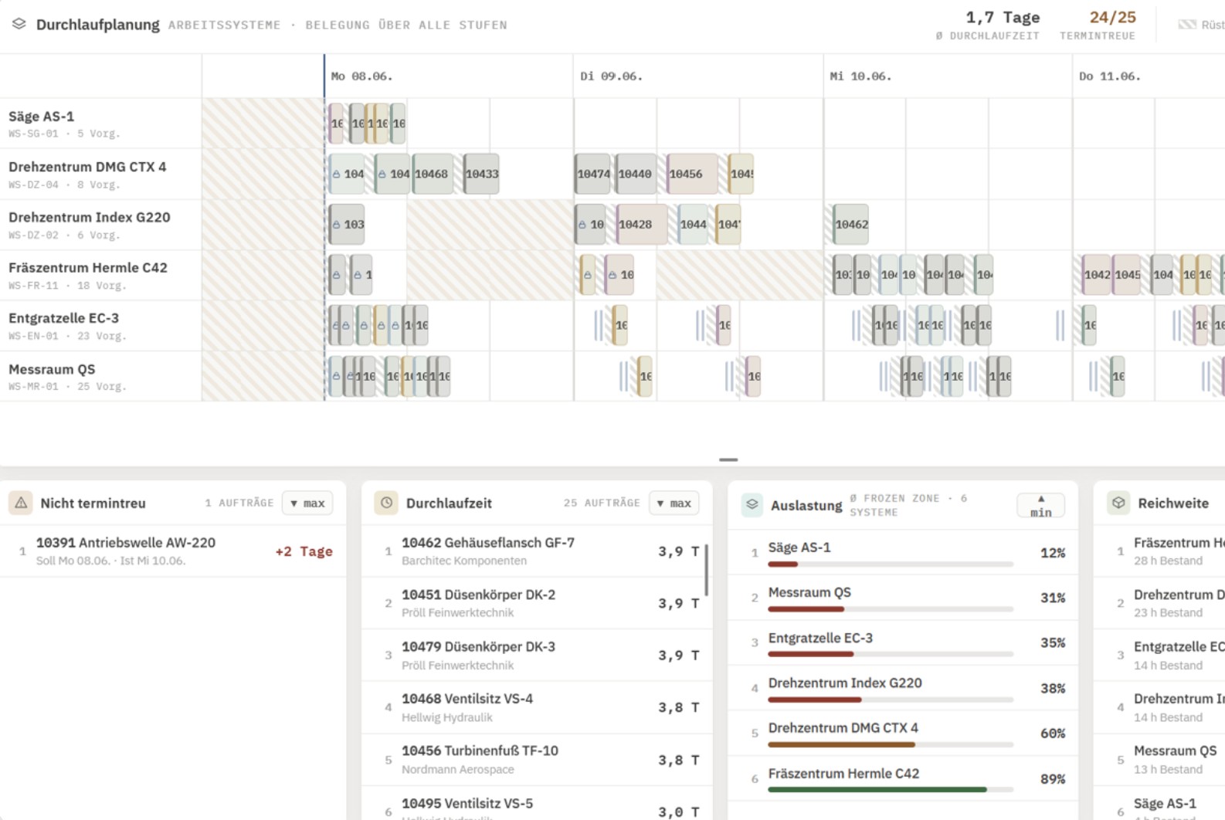
Task: Click the Durchlaufzeit list scrollbar
Action: pos(706,569)
